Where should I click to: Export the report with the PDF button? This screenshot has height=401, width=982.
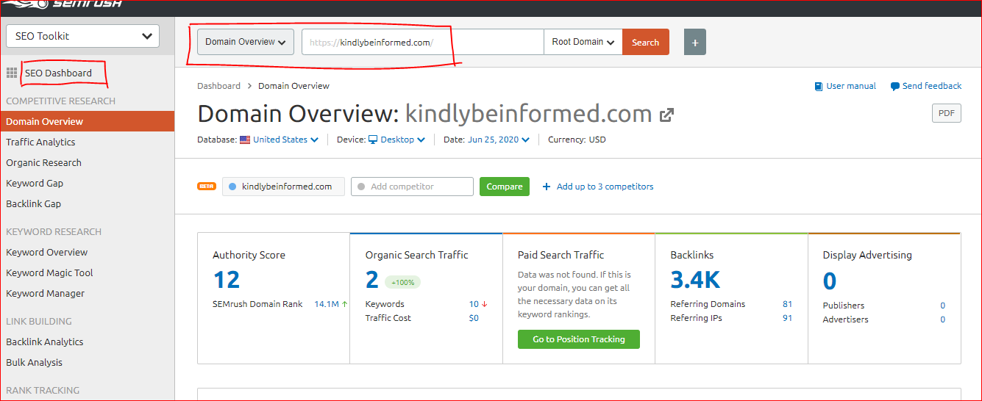[x=946, y=113]
